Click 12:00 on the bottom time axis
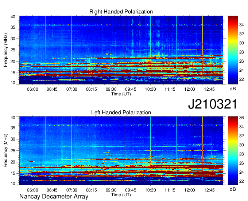 (x=190, y=190)
